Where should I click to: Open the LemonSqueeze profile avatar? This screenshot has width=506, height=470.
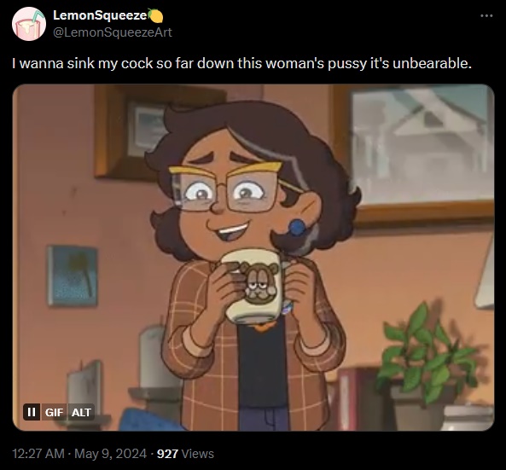tap(29, 24)
